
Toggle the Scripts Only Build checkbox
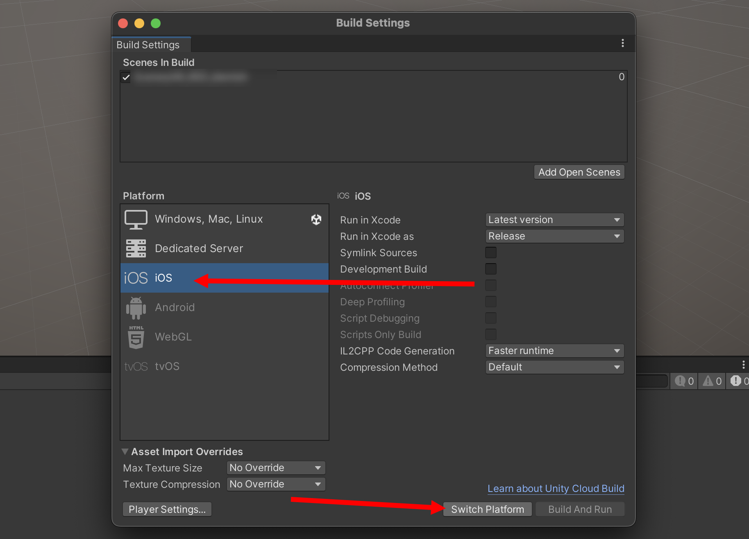click(x=491, y=334)
